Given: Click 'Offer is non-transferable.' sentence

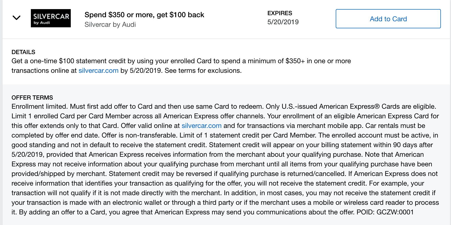Looking at the screenshot, I should [x=139, y=135].
